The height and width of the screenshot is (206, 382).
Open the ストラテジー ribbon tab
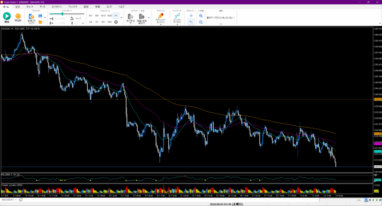pyautogui.click(x=57, y=7)
